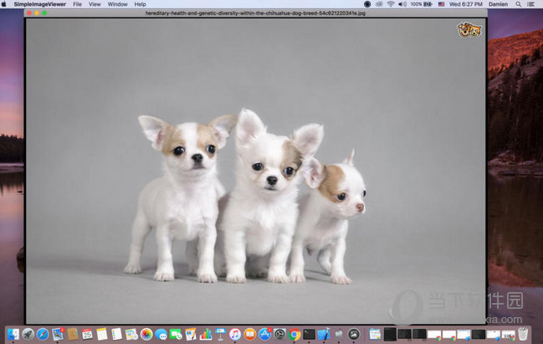The height and width of the screenshot is (344, 543).
Task: Open Numbers chart app in Dock
Action: coord(205,334)
